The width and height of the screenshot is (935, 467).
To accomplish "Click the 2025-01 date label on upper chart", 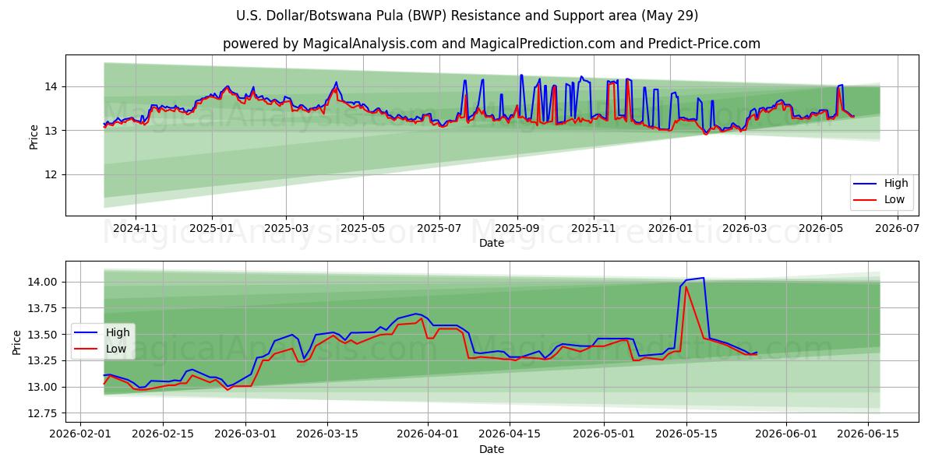I will pos(213,229).
